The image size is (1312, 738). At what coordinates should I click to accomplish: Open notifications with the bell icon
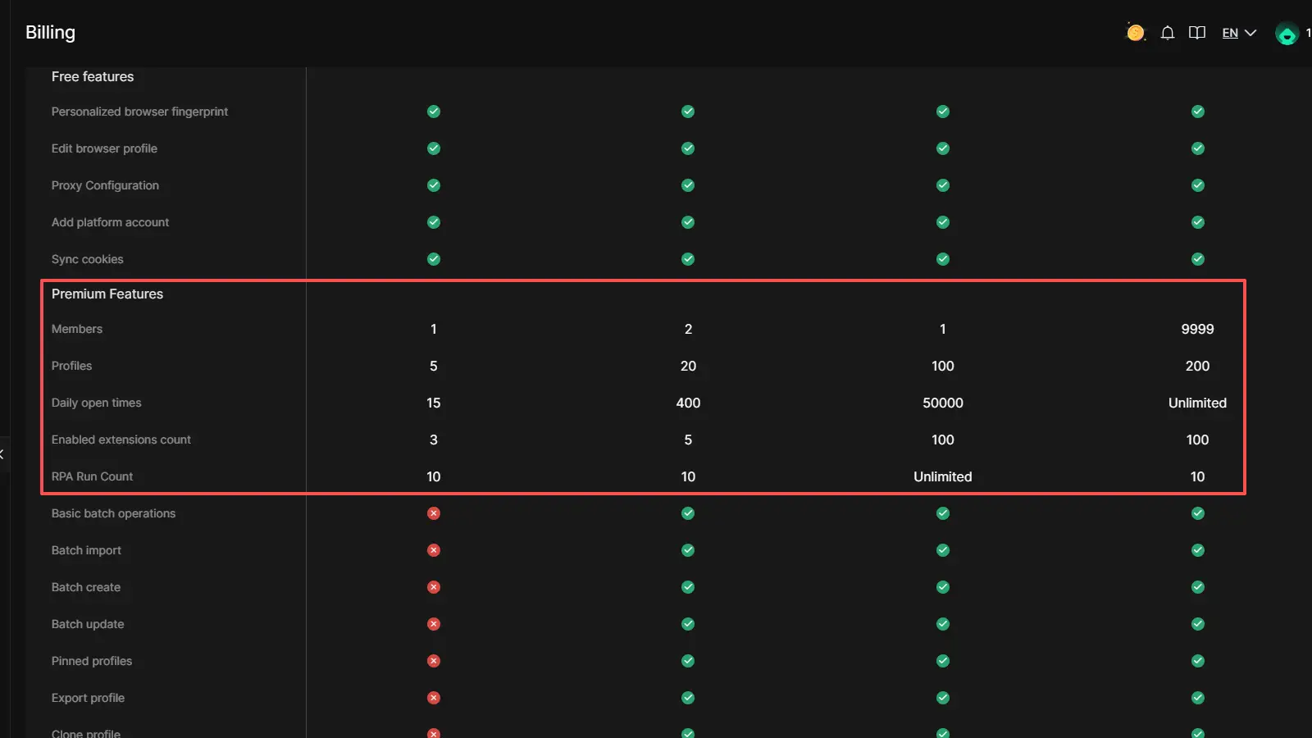pyautogui.click(x=1168, y=33)
